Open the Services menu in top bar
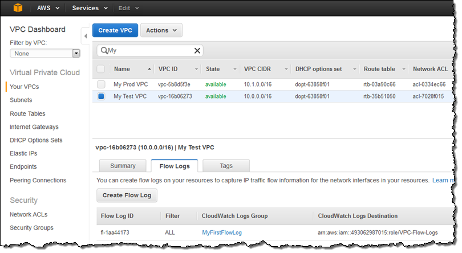This screenshot has width=462, height=253. tap(90, 9)
